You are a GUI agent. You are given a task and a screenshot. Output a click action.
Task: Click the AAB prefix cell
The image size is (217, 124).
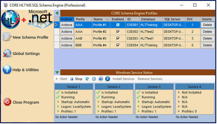(83, 38)
